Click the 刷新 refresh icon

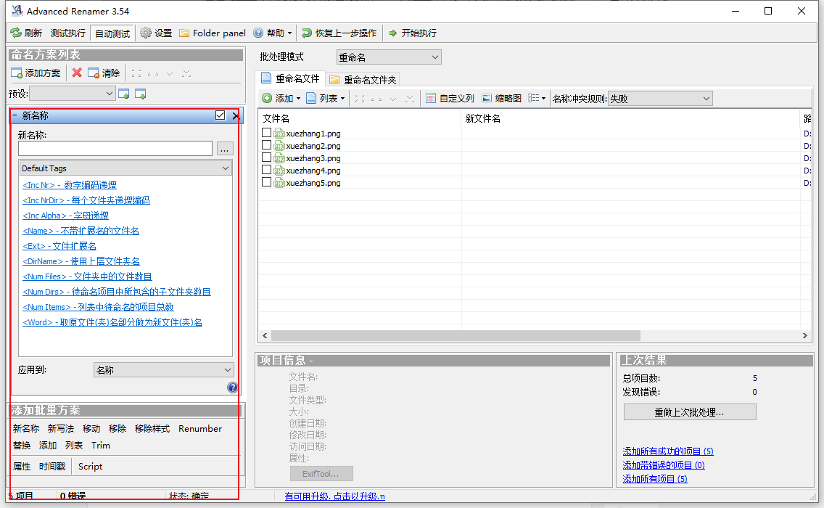[16, 33]
